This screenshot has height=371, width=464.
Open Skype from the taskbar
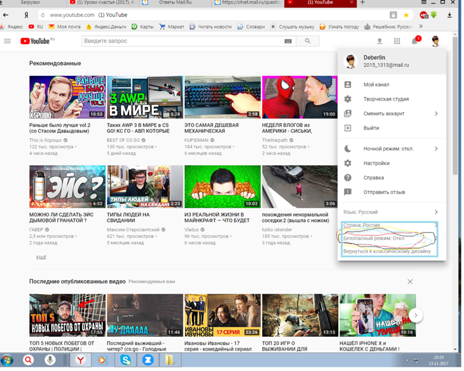pyautogui.click(x=125, y=360)
